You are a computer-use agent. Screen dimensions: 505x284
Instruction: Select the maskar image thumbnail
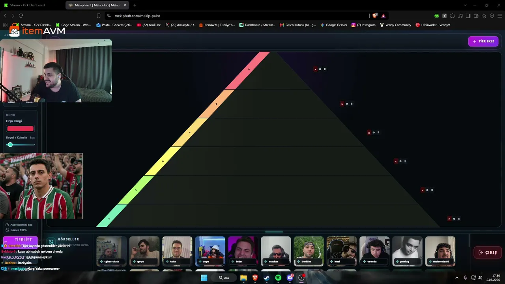click(276, 251)
